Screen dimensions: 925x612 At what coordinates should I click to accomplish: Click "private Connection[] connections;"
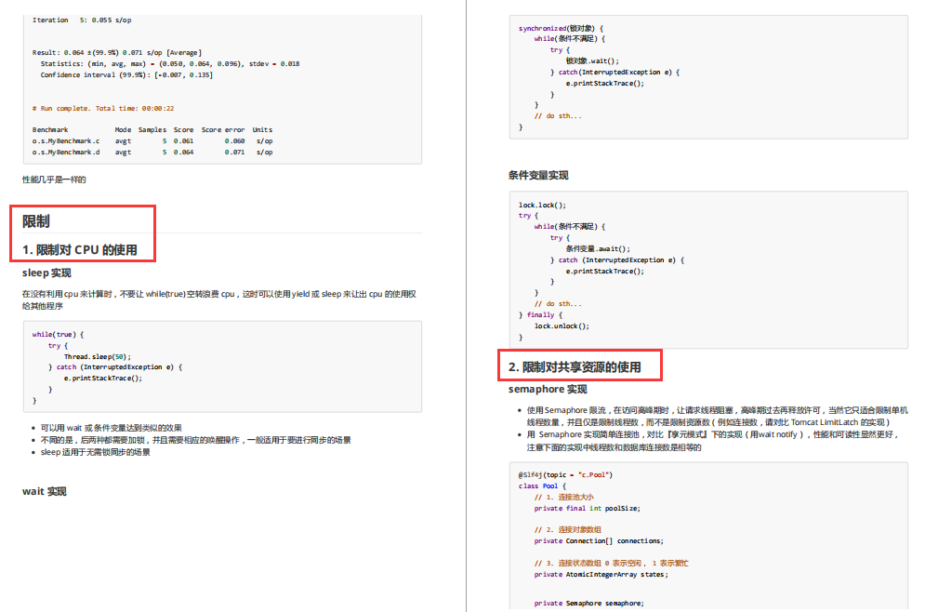pyautogui.click(x=599, y=541)
